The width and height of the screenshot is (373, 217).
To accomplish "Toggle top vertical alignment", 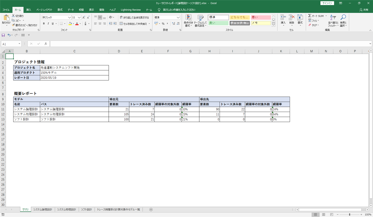I will (95, 17).
